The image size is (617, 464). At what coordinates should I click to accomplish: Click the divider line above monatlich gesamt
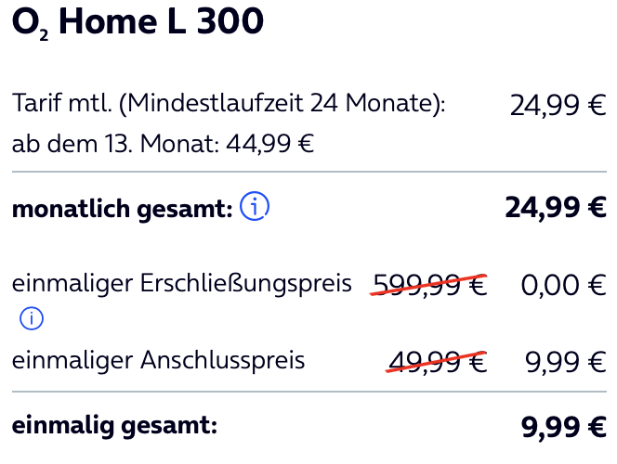tap(308, 173)
